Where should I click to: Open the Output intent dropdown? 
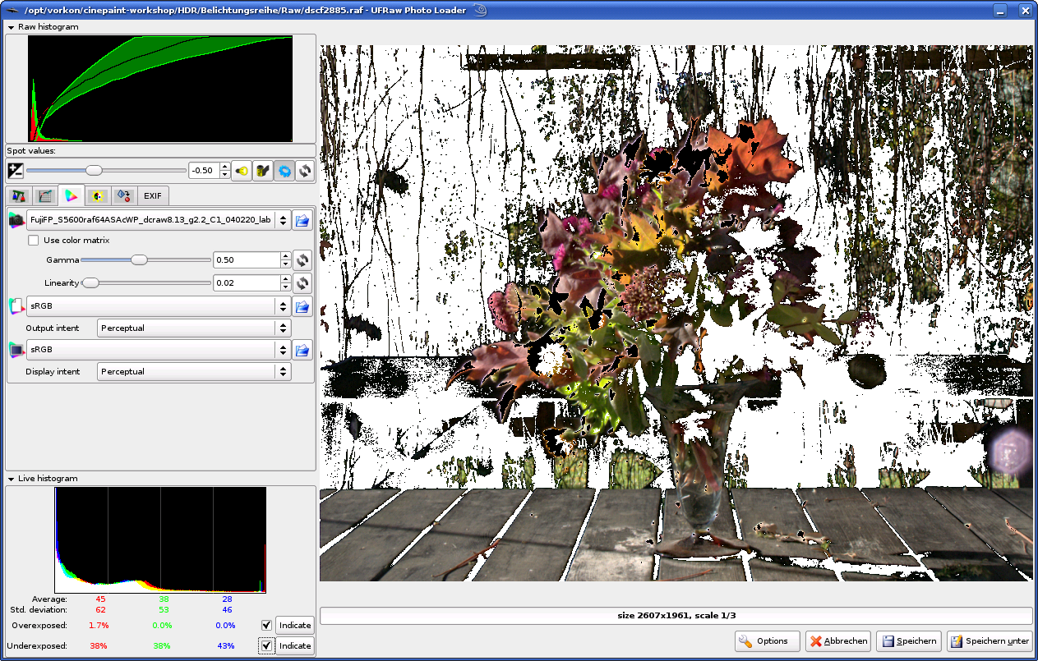tap(194, 328)
